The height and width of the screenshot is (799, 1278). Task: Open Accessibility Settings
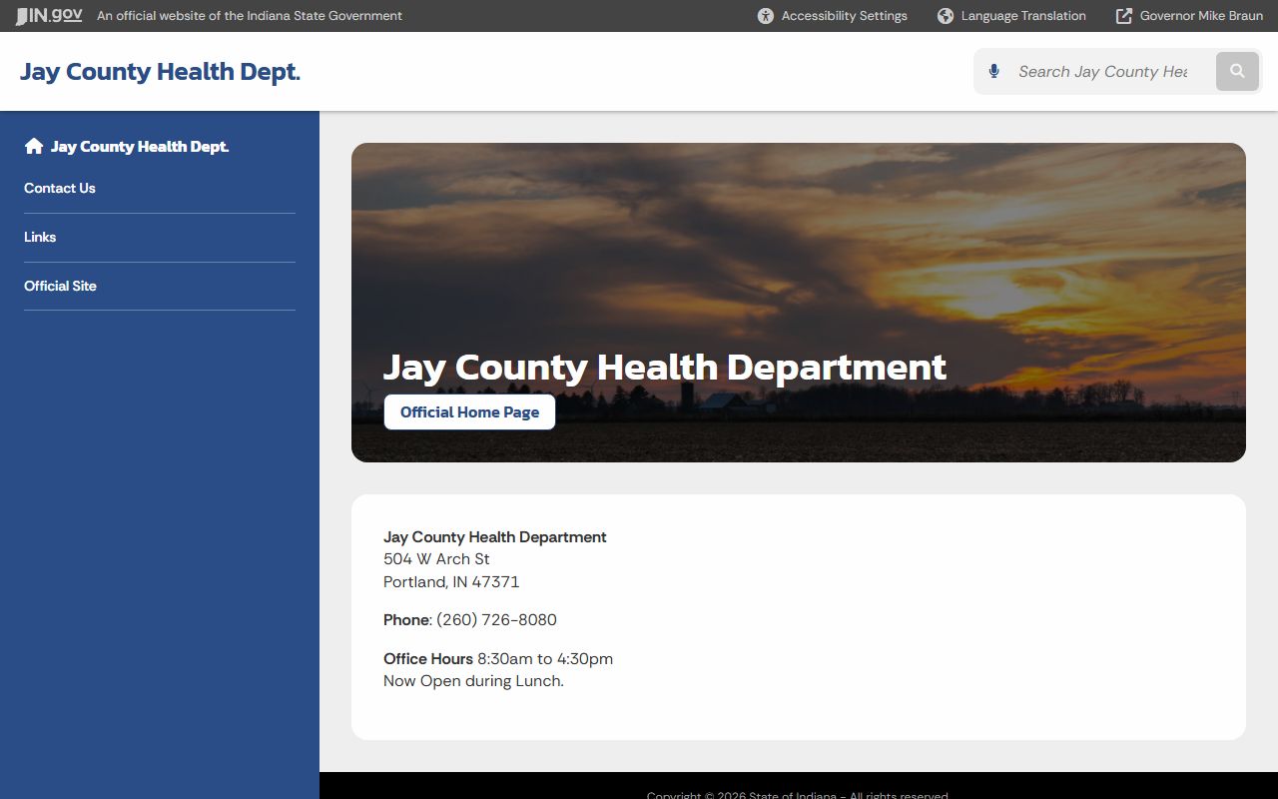click(833, 16)
